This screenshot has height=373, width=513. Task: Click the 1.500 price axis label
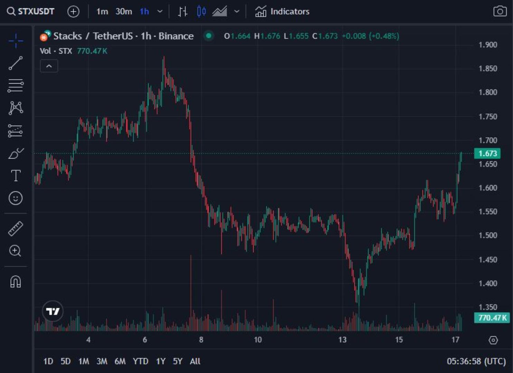488,235
